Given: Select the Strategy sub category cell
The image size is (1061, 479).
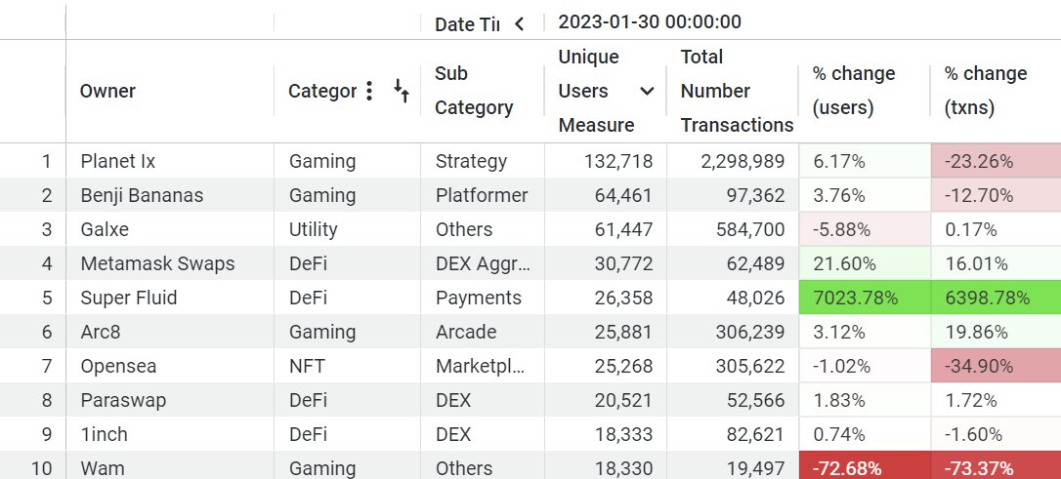Looking at the screenshot, I should tap(483, 161).
